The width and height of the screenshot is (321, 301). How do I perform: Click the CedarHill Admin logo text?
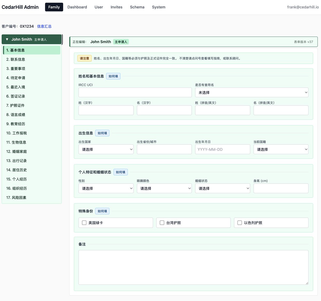[x=20, y=7]
